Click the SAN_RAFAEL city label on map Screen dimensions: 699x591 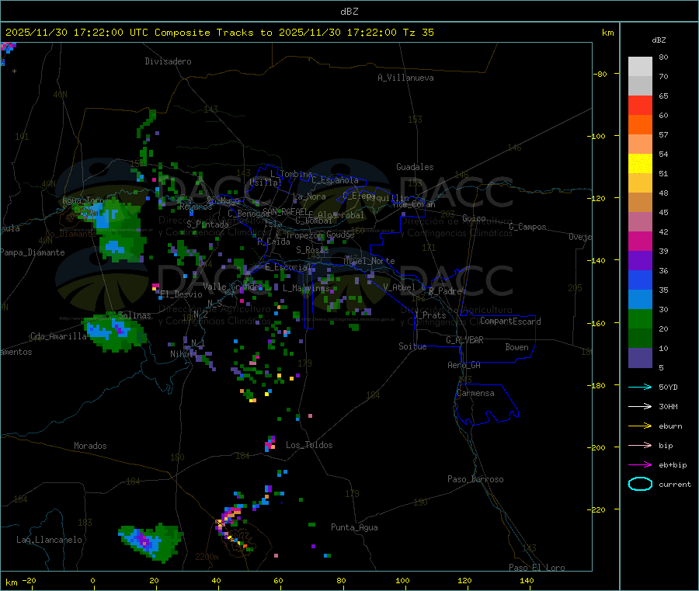click(285, 211)
